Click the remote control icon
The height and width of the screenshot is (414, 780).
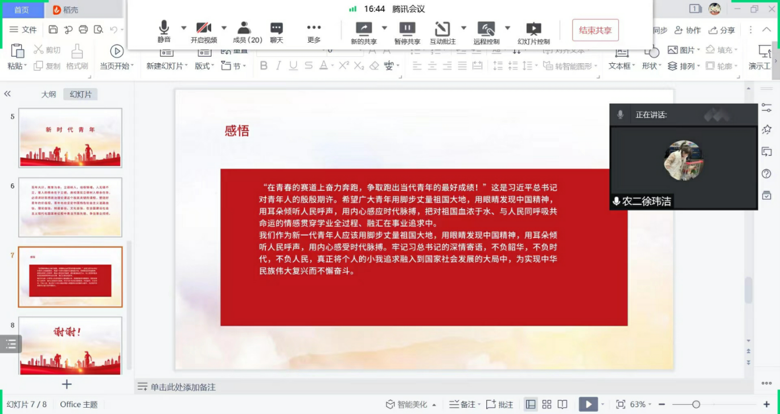pyautogui.click(x=486, y=32)
